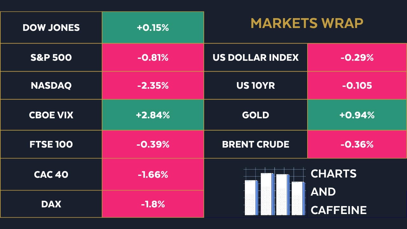Select the DOW JONES label cell

[x=51, y=28]
